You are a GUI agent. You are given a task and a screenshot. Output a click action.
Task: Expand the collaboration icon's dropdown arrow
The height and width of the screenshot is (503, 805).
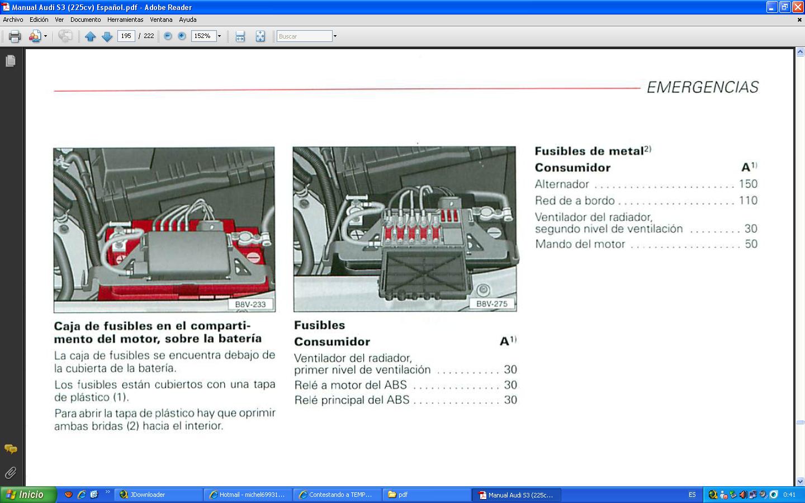pos(45,36)
